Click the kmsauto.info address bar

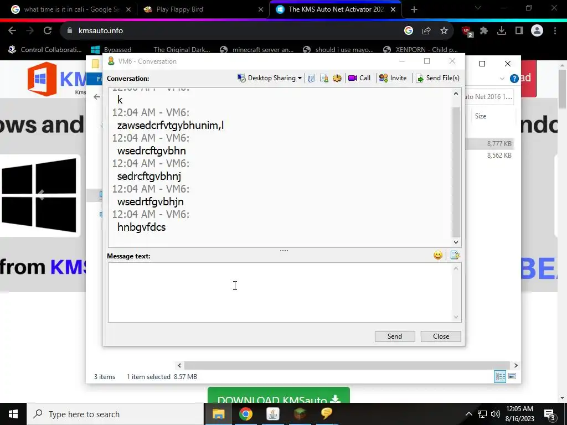point(231,31)
